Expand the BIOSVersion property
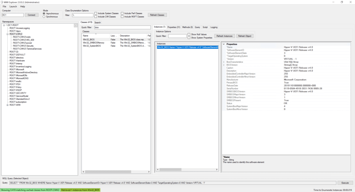The width and height of the screenshot is (355, 192). point(224,65)
